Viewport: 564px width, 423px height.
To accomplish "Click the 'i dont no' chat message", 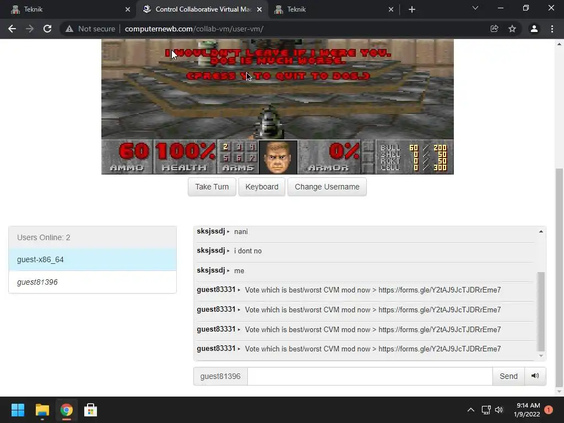I will coord(248,251).
